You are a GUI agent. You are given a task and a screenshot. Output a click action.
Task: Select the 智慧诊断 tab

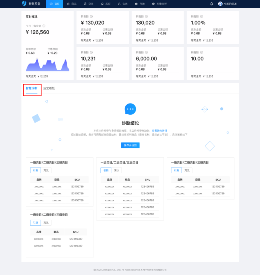coord(32,88)
